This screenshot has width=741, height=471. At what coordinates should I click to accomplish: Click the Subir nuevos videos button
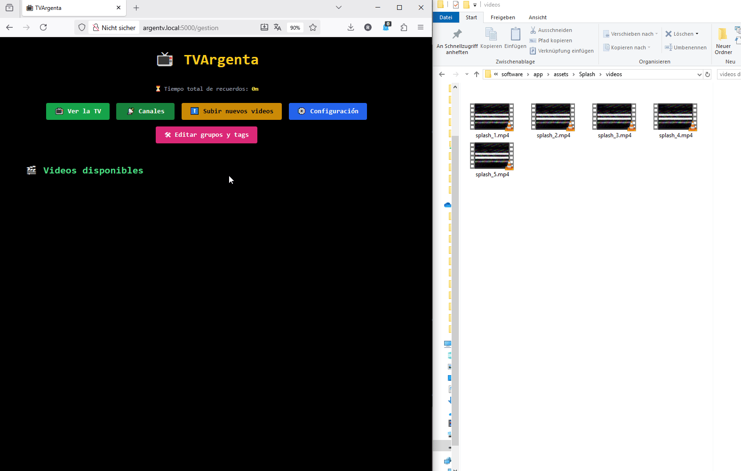[231, 111]
